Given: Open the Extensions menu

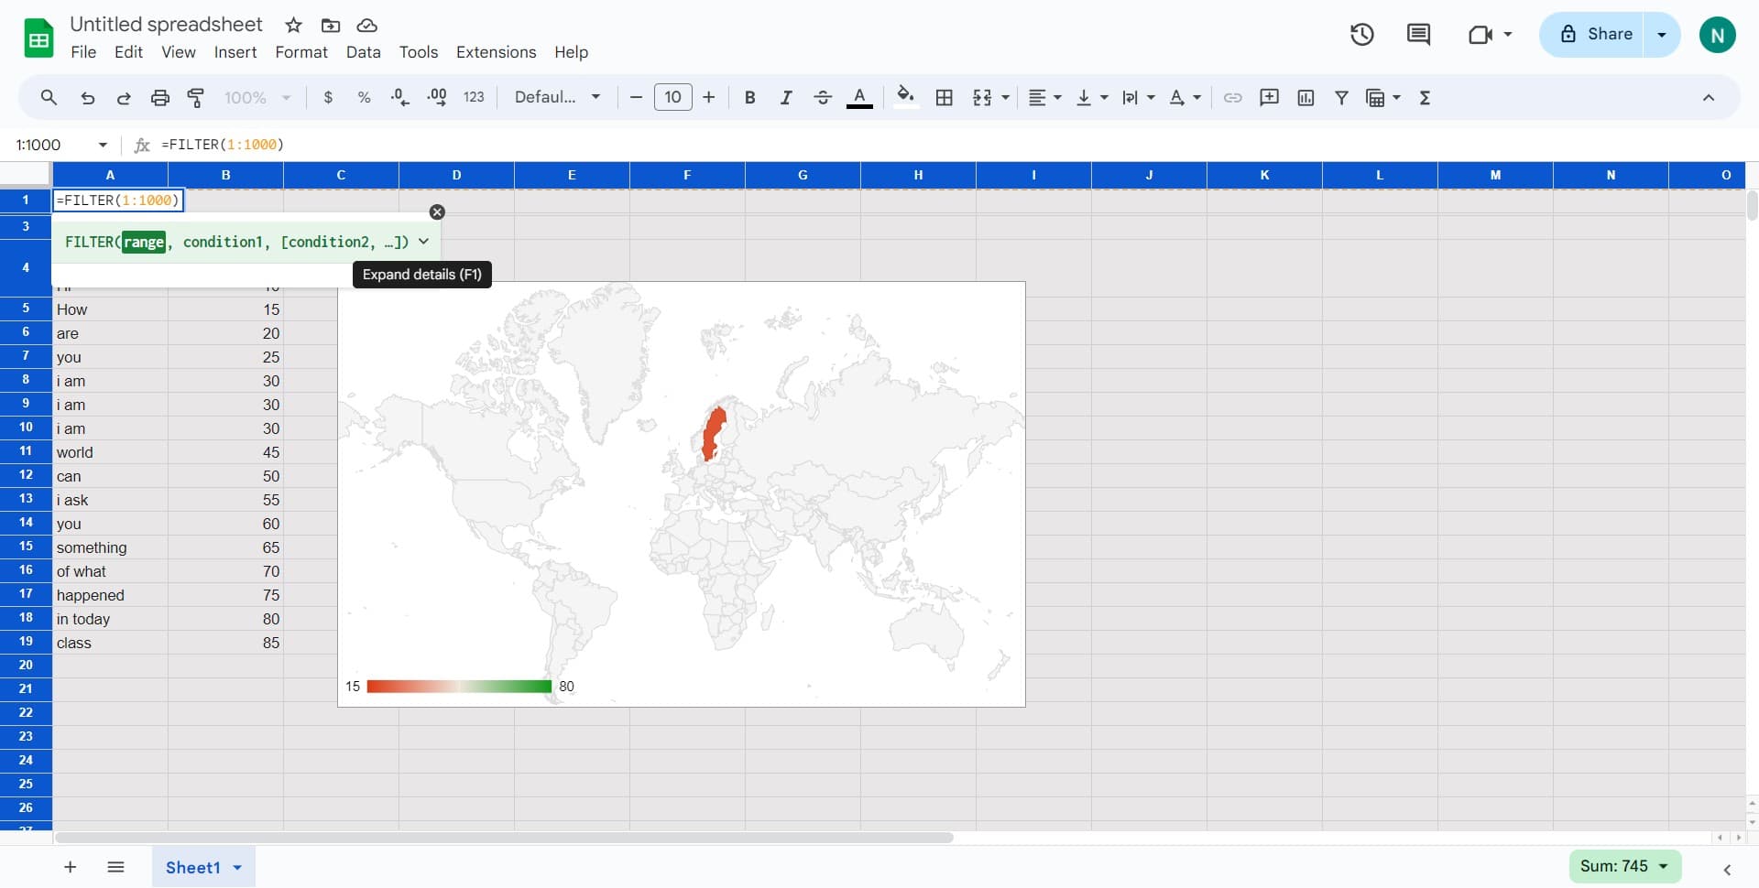Looking at the screenshot, I should [x=496, y=52].
